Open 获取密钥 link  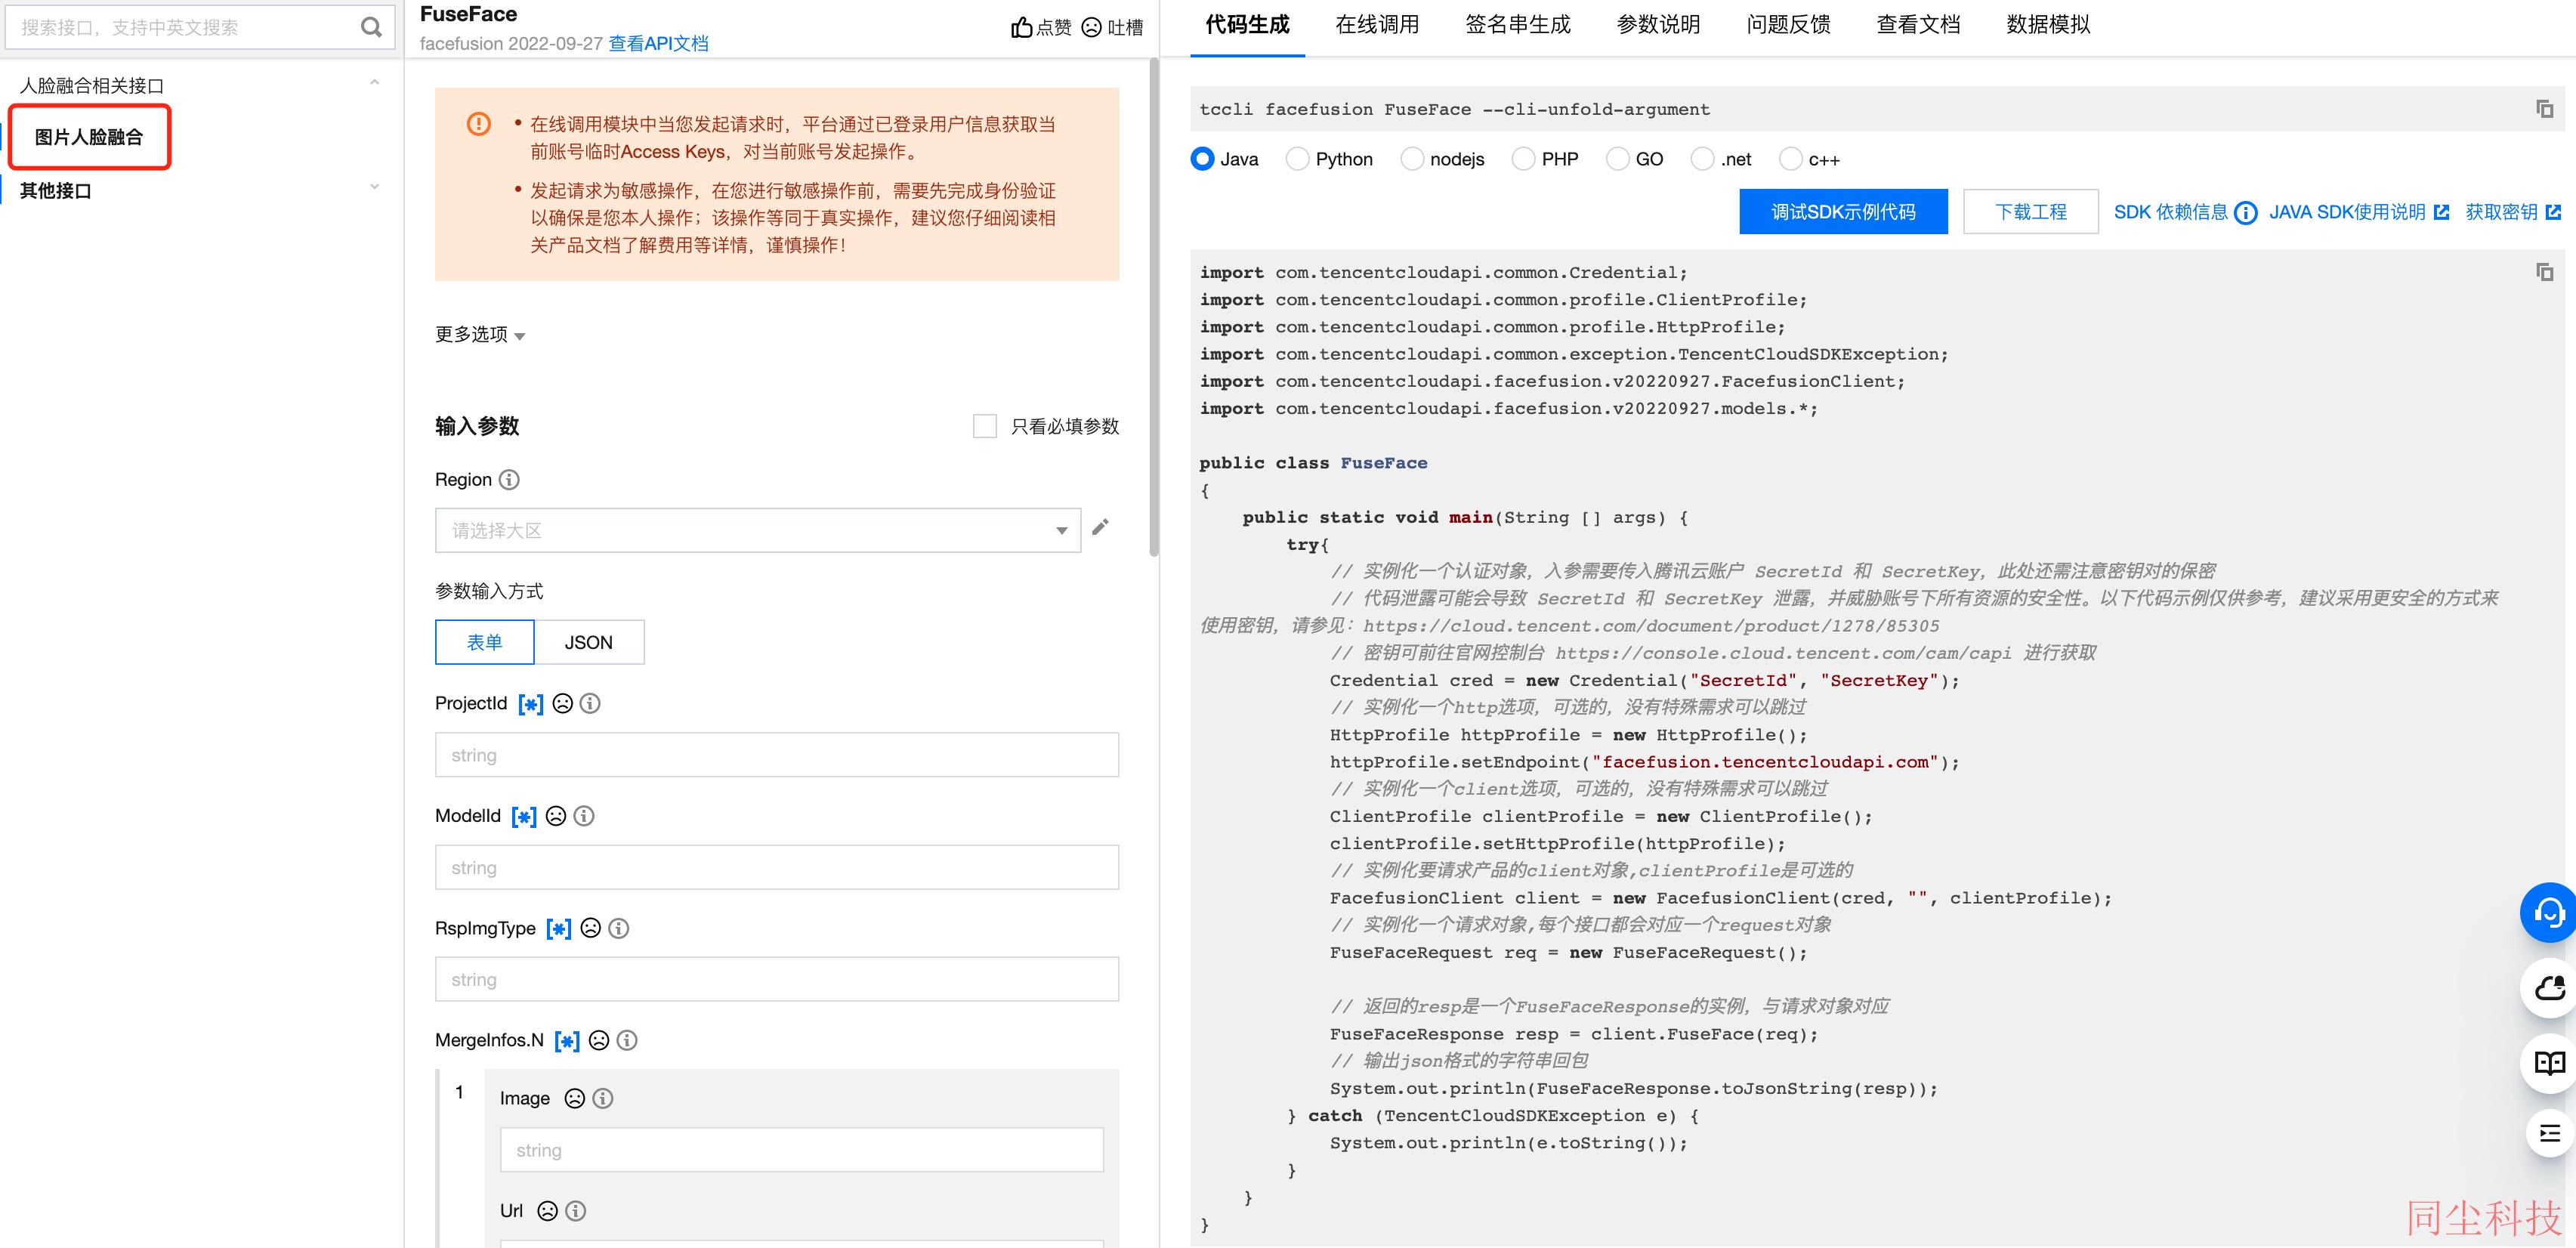point(2513,212)
